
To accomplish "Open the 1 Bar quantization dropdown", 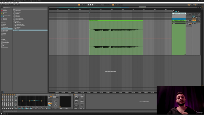I will 18,5.
